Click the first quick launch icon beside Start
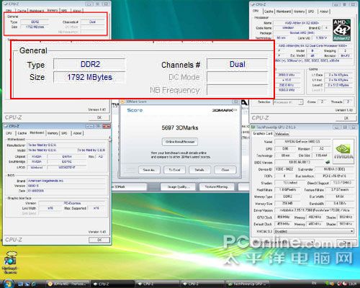The height and width of the screenshot is (288, 360). point(21,284)
